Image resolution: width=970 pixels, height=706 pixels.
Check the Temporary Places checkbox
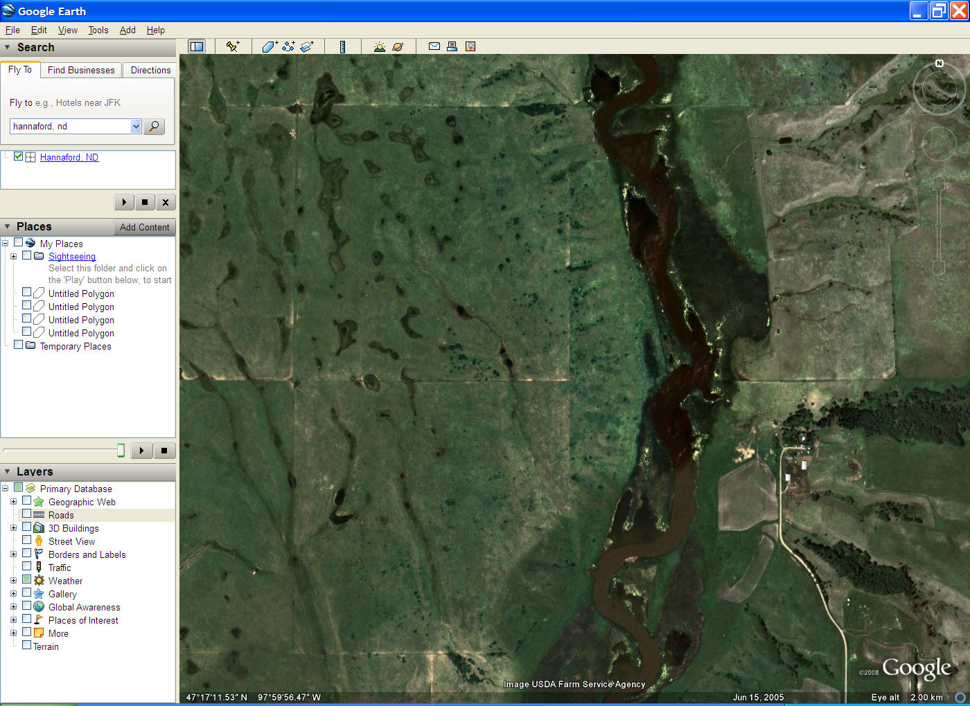point(19,345)
